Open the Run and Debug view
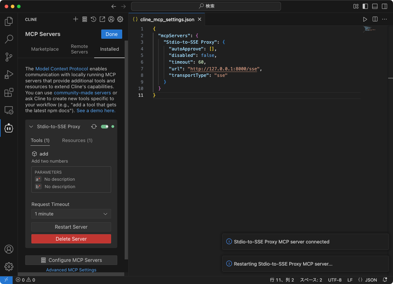 tap(9, 74)
